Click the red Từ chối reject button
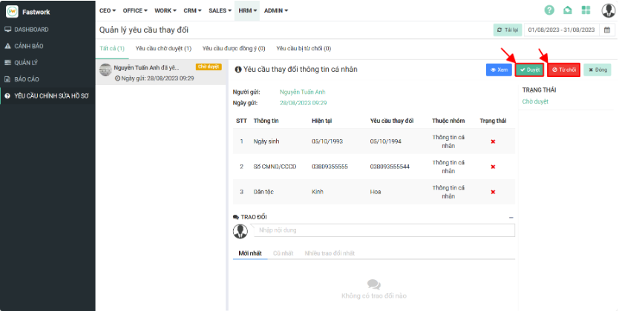The width and height of the screenshot is (619, 311). tap(564, 70)
